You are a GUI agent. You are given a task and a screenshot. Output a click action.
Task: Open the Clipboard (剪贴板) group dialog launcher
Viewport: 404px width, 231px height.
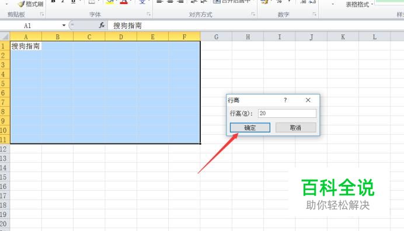tap(42, 15)
